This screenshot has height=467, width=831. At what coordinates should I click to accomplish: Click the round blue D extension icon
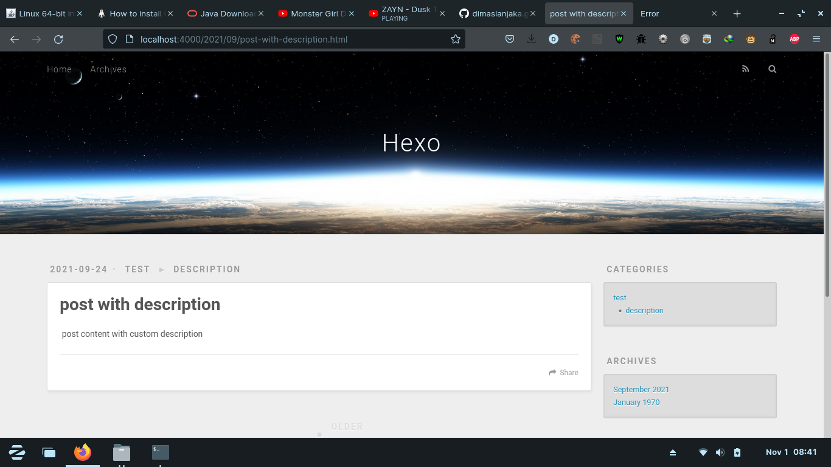[553, 39]
